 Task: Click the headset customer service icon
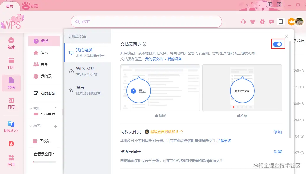coord(243,22)
